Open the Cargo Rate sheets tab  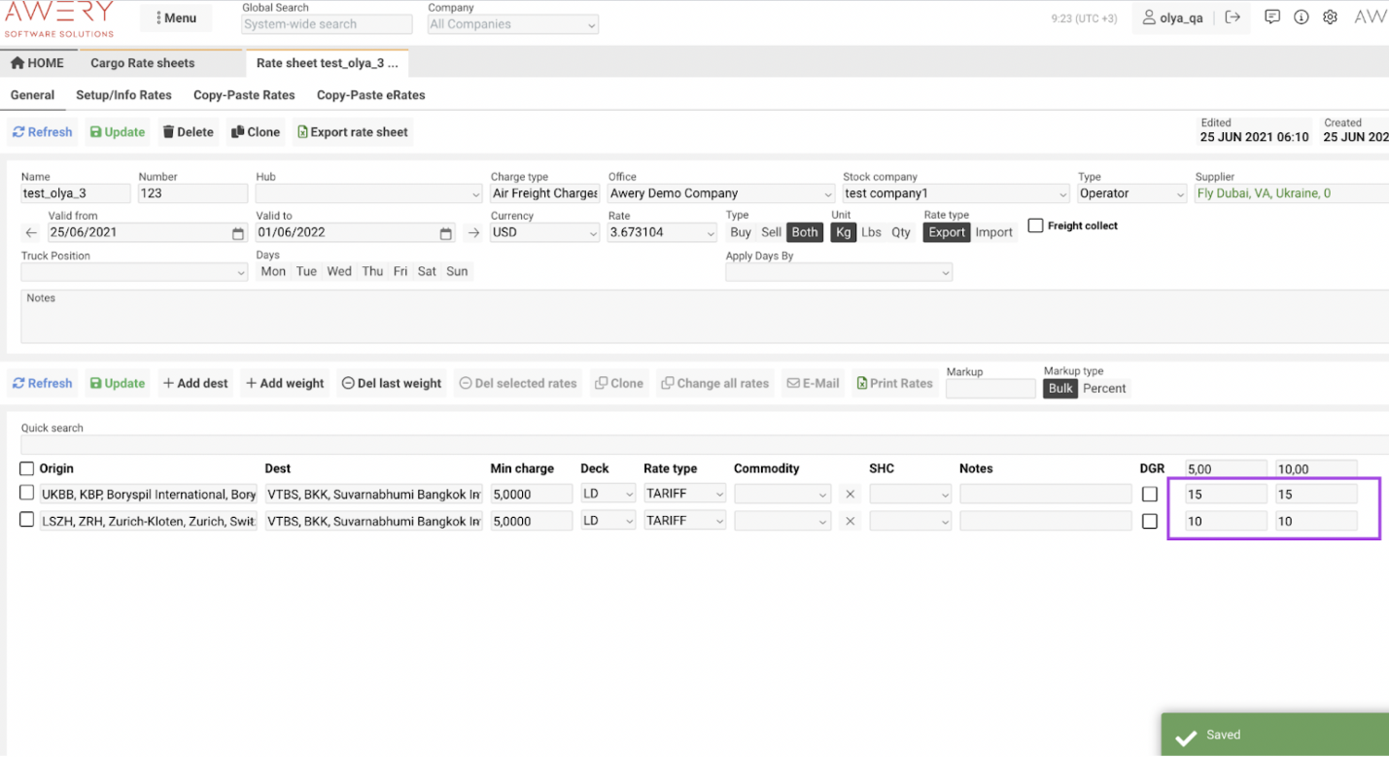(x=143, y=63)
